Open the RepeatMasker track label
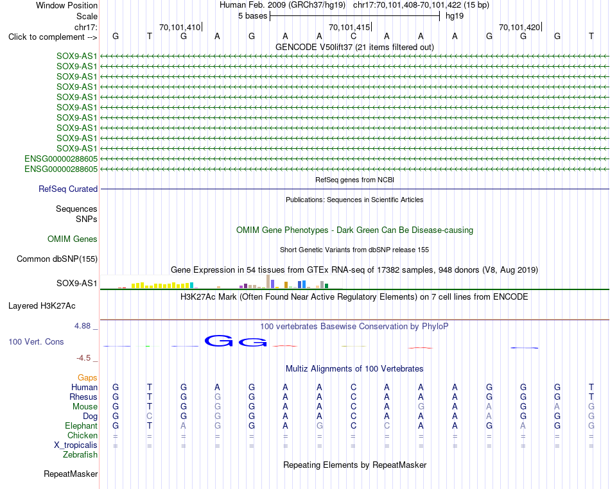610x489 pixels. (71, 474)
